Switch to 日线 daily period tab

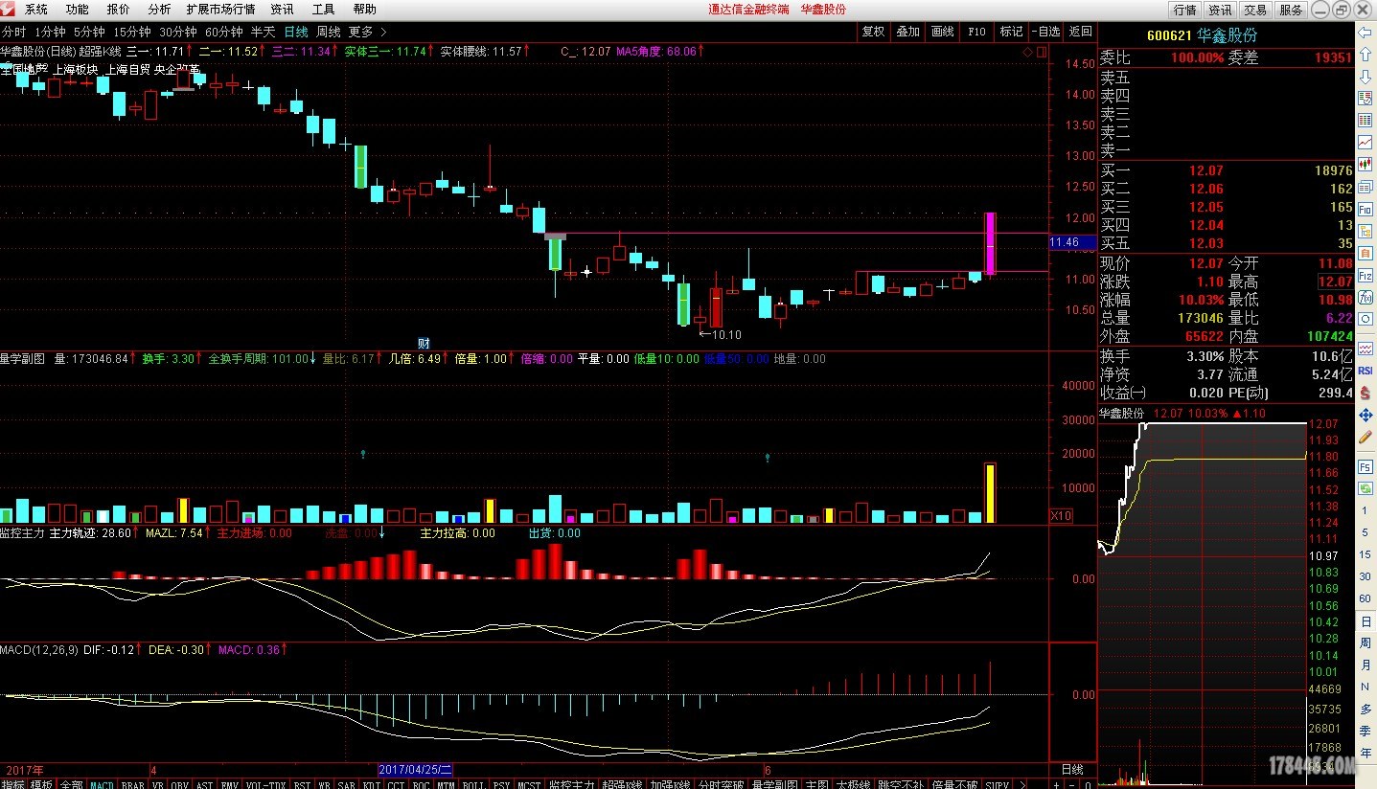[x=296, y=32]
